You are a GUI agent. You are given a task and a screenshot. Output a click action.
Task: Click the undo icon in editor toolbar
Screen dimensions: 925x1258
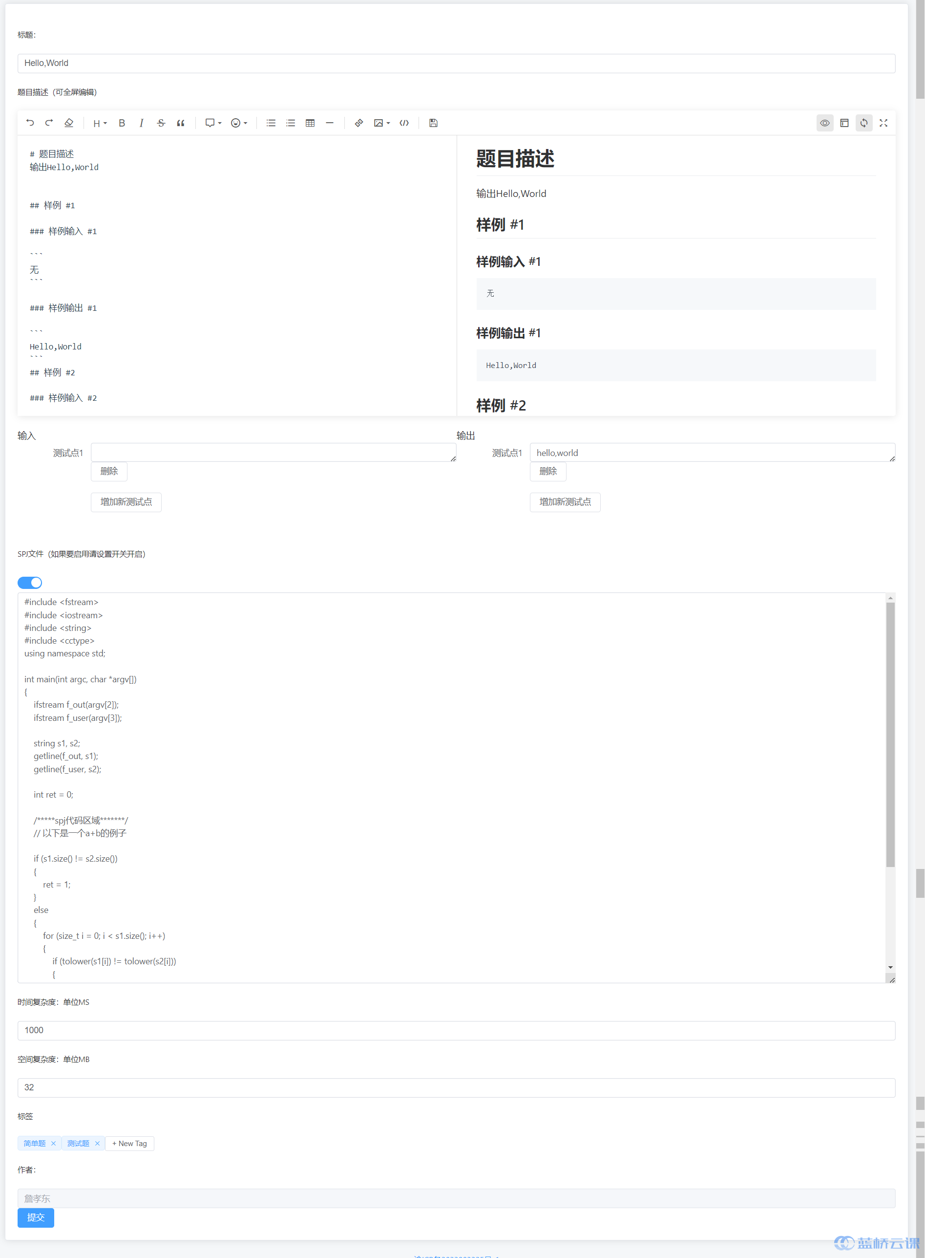(30, 123)
